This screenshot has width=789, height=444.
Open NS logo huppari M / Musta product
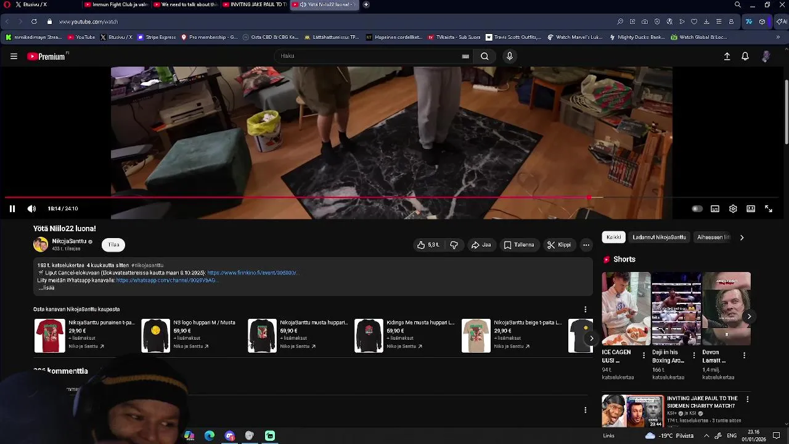[190, 335]
